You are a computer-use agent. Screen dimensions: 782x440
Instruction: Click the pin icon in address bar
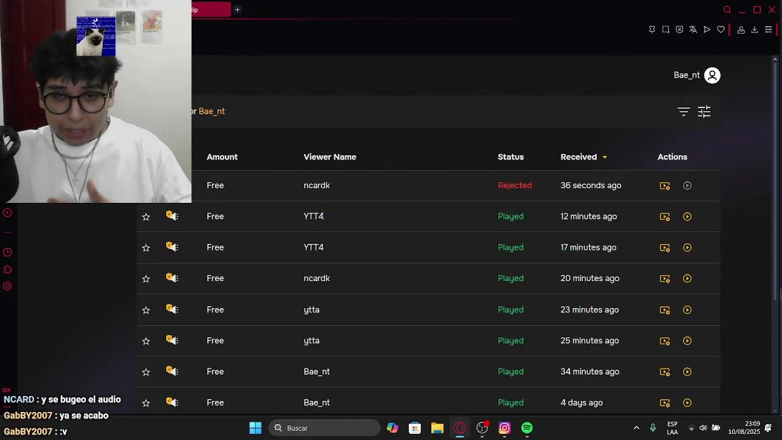[652, 29]
